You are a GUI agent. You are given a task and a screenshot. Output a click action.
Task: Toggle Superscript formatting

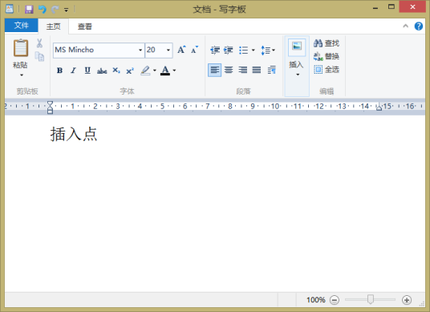click(x=130, y=71)
